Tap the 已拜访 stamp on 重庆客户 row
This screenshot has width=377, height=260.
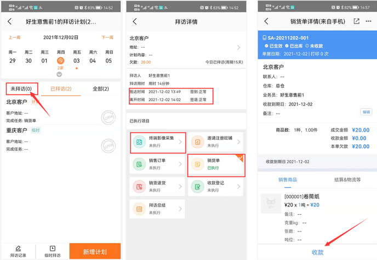coord(108,146)
